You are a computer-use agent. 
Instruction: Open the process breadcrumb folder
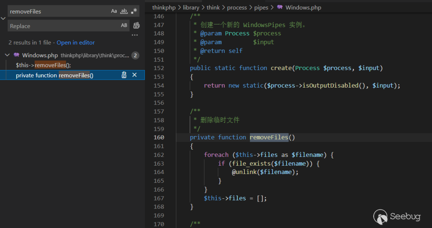tap(237, 8)
